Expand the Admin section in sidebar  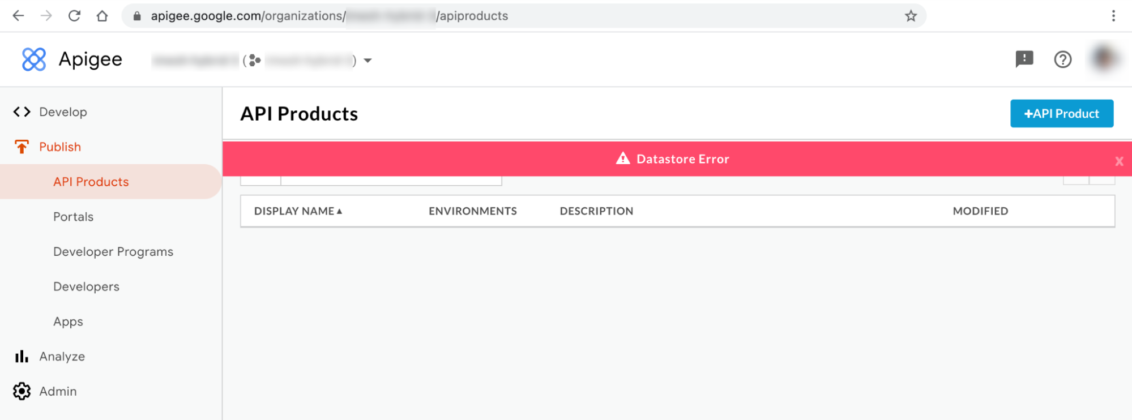58,392
